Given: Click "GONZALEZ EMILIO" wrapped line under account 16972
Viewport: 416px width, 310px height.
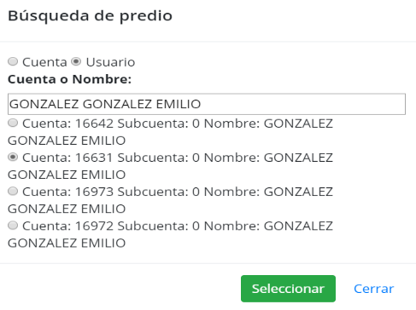Looking at the screenshot, I should click(x=67, y=243).
